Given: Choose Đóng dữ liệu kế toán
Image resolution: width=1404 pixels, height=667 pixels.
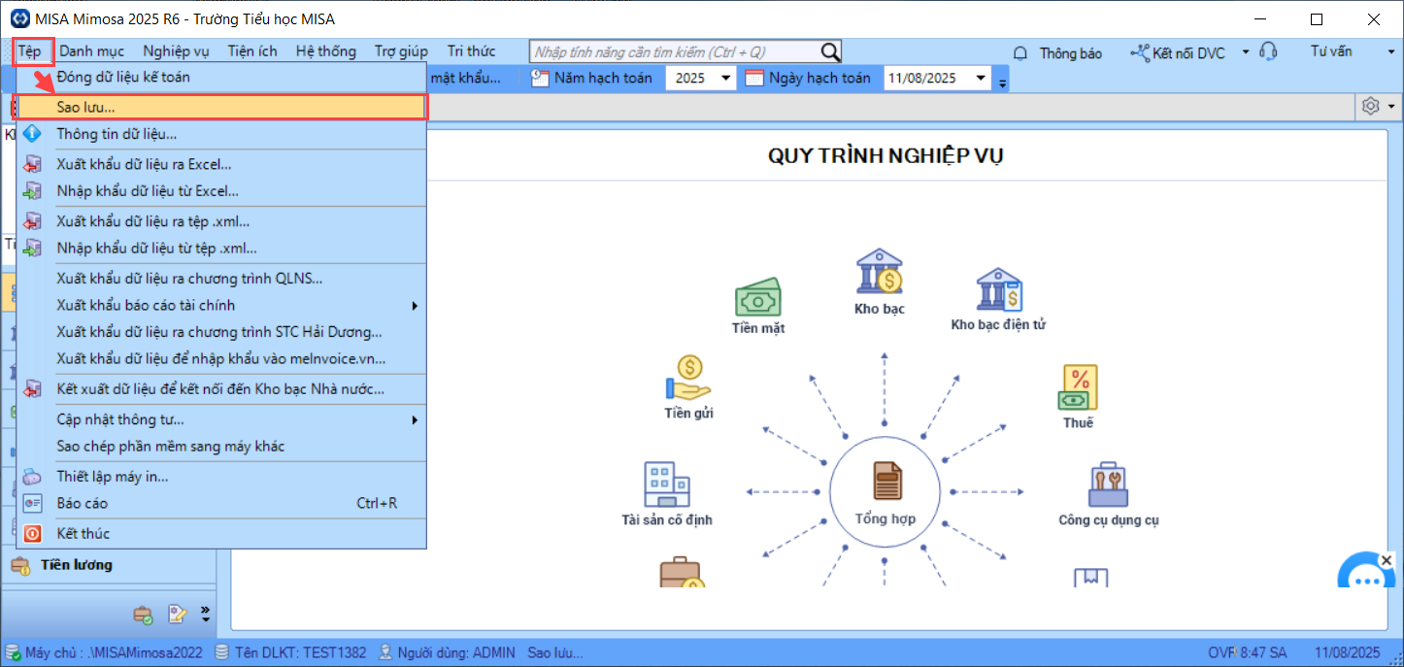Looking at the screenshot, I should [x=221, y=77].
